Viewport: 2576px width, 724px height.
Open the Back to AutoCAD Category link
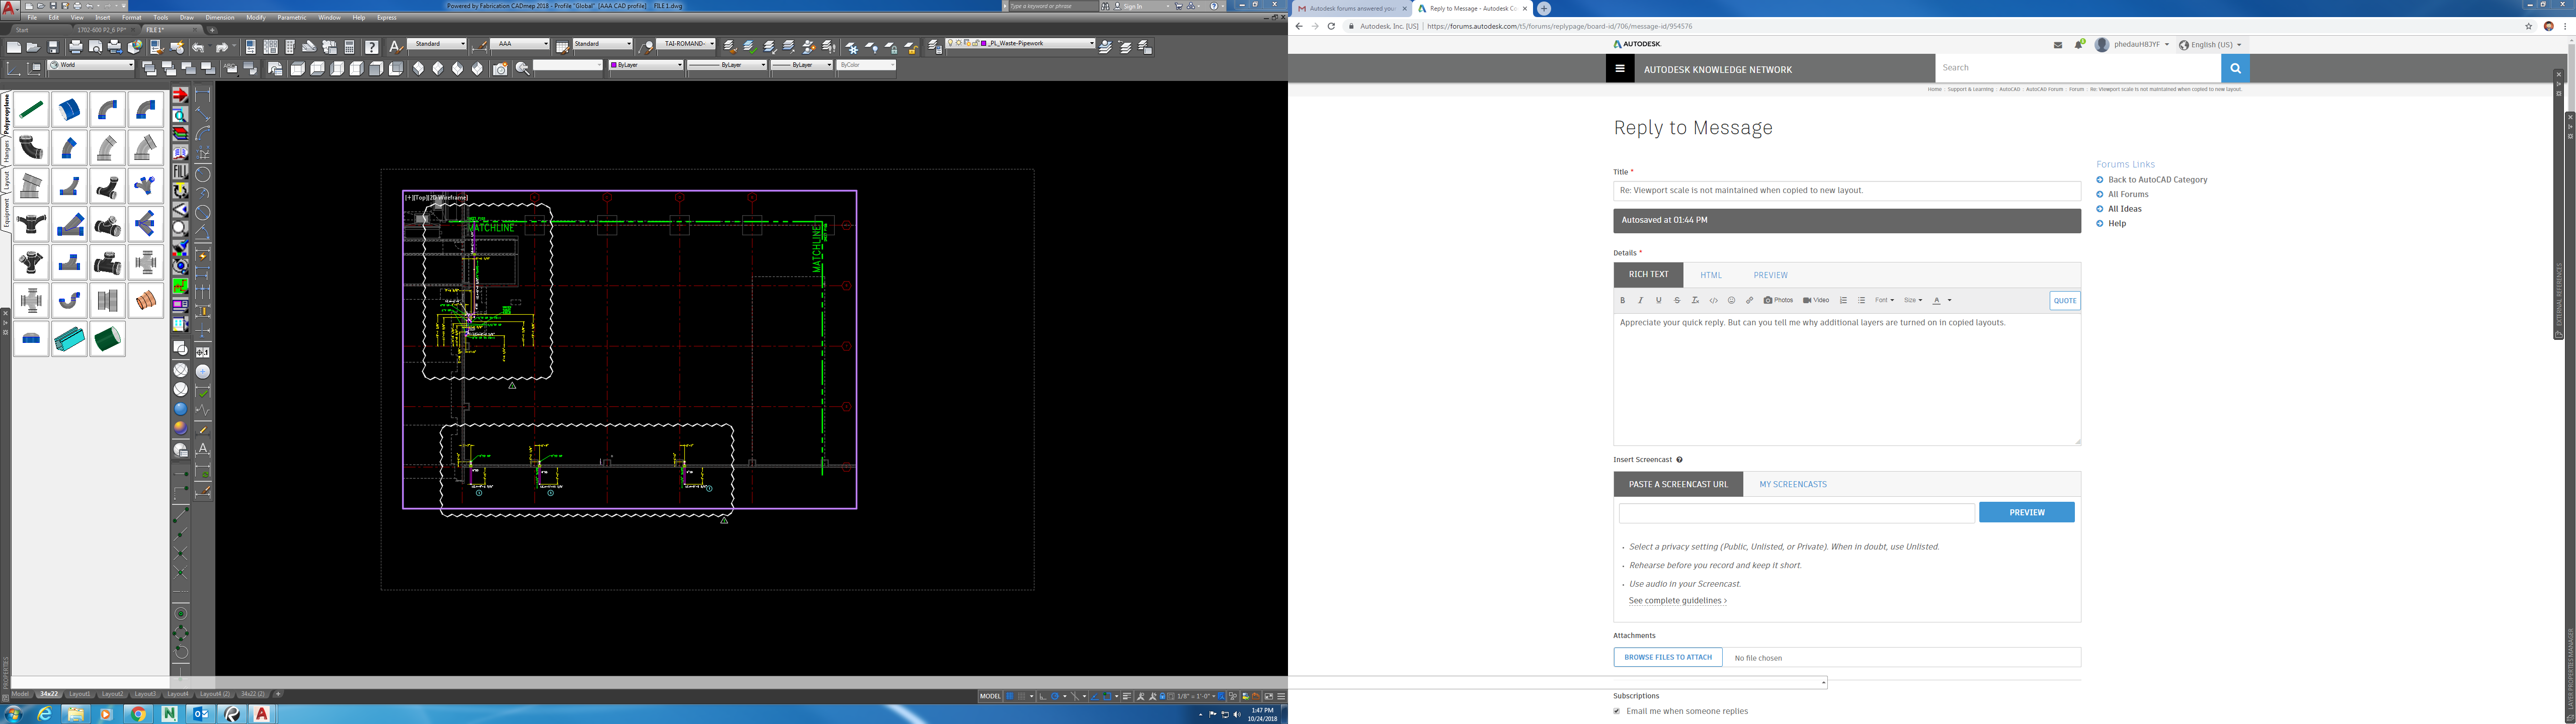tap(2158, 180)
